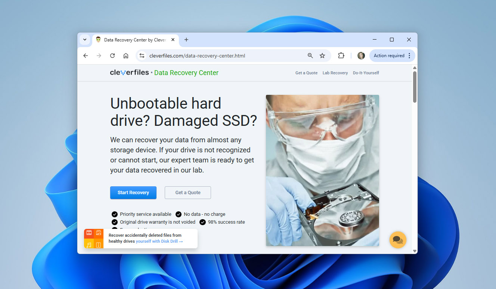Follow the 'yourself with Disk Drill' link
Image resolution: width=496 pixels, height=289 pixels.
pyautogui.click(x=159, y=241)
